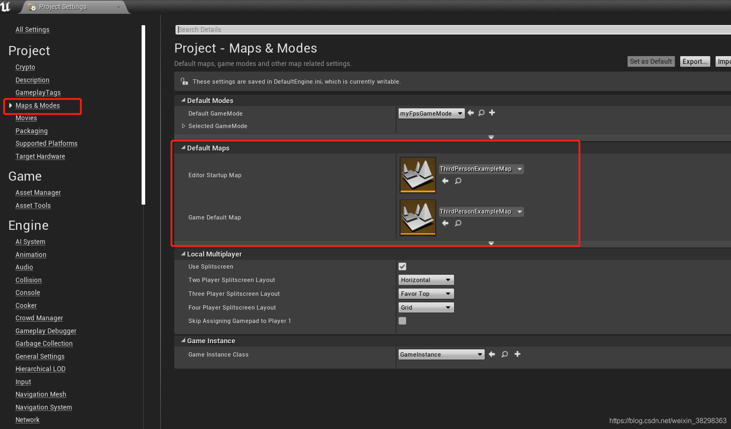The image size is (731, 429).
Task: Use selected asset arrow for Game Instance Class
Action: pyautogui.click(x=492, y=354)
